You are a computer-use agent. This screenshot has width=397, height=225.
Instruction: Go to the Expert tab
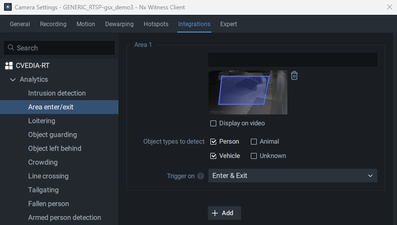(229, 24)
